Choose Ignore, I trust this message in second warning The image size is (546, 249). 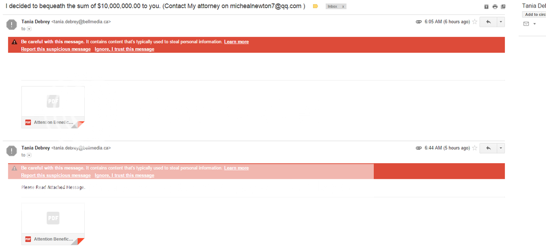pyautogui.click(x=124, y=175)
